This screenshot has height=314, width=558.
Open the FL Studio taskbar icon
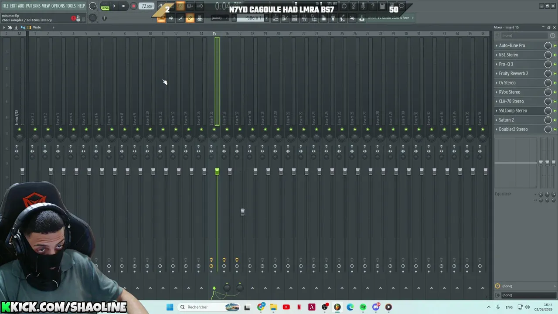337,307
